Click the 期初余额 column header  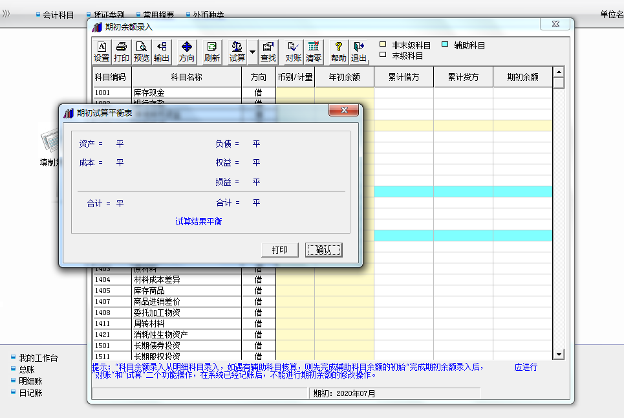point(523,77)
